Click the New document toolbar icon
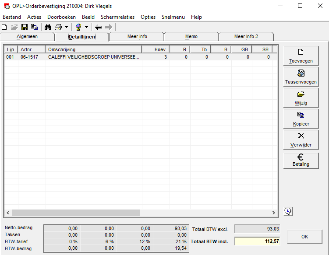The height and width of the screenshot is (255, 329). point(4,27)
